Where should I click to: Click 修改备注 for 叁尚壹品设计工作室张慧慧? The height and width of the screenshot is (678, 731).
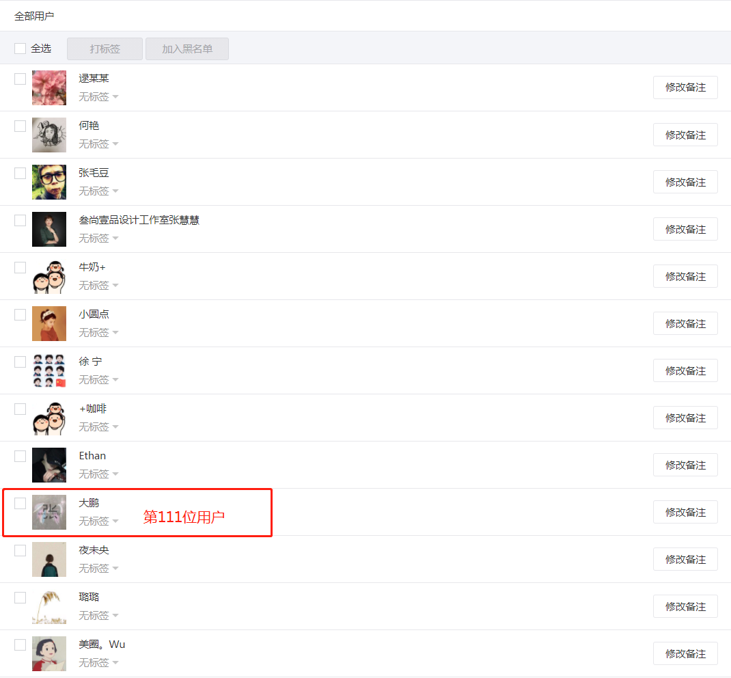pyautogui.click(x=685, y=230)
